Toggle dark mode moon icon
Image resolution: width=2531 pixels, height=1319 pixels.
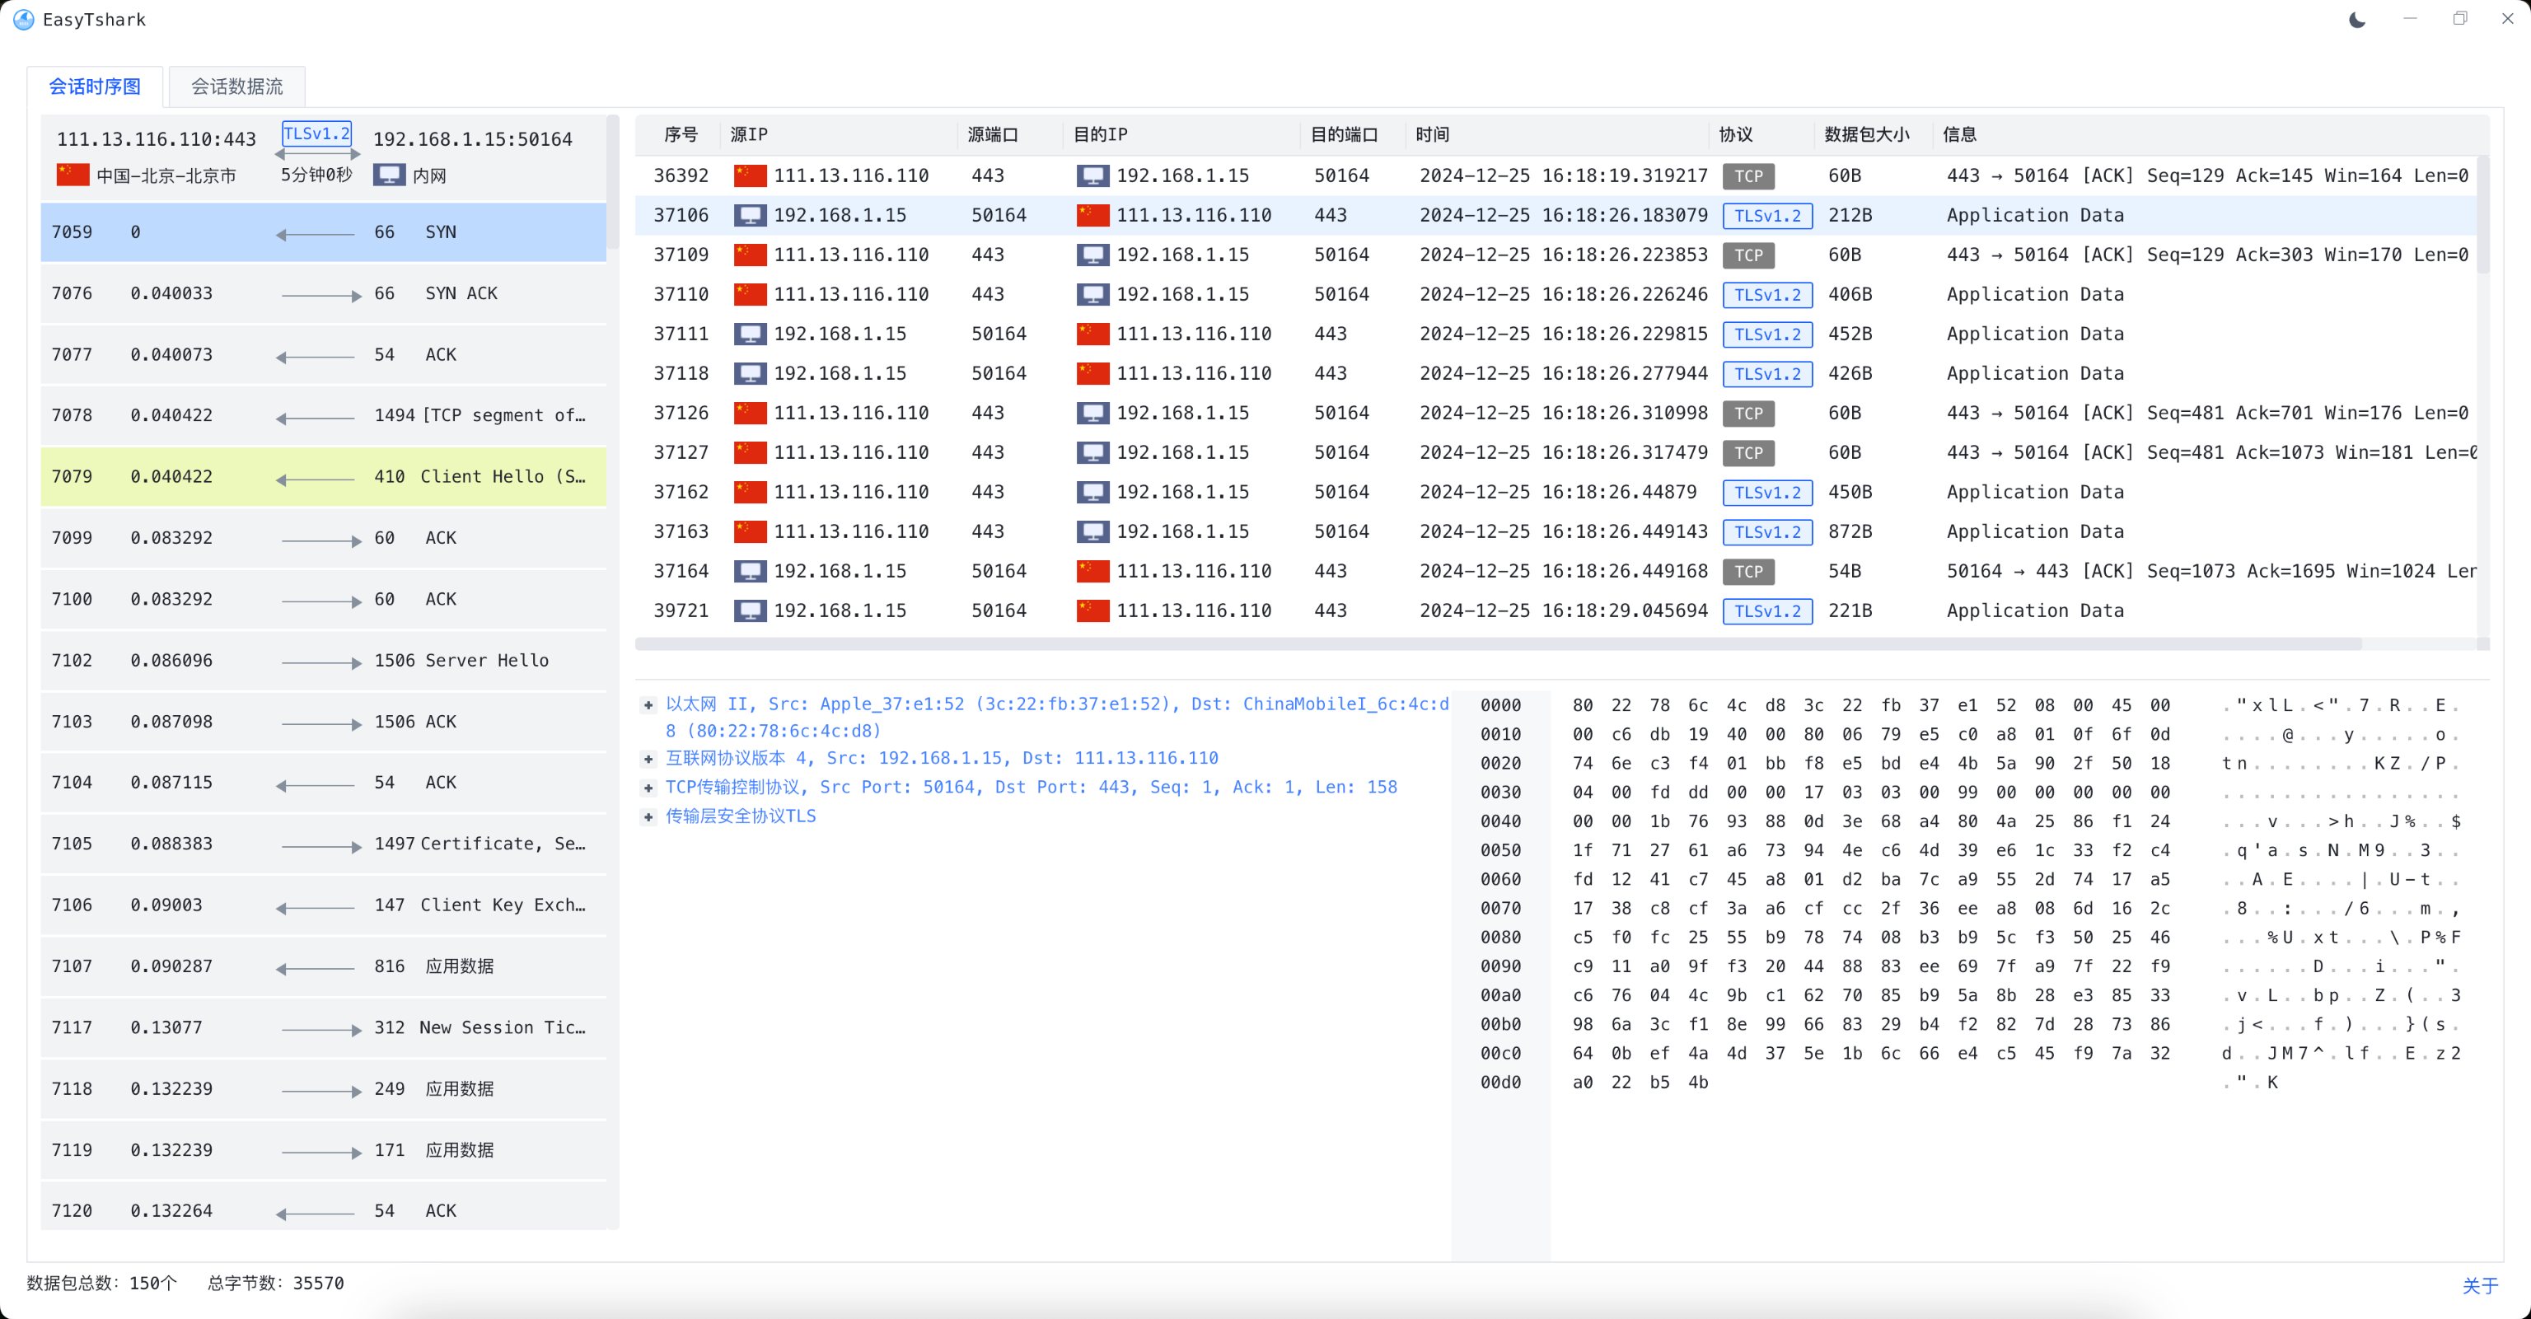[2356, 20]
